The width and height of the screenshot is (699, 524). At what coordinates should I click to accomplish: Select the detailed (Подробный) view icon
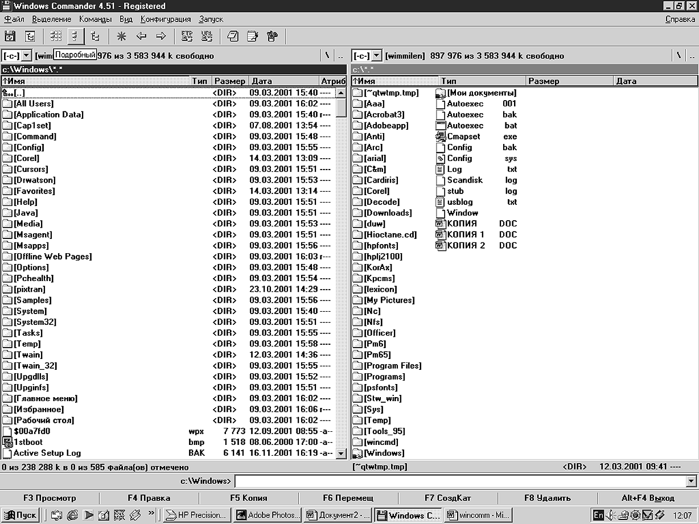(75, 36)
